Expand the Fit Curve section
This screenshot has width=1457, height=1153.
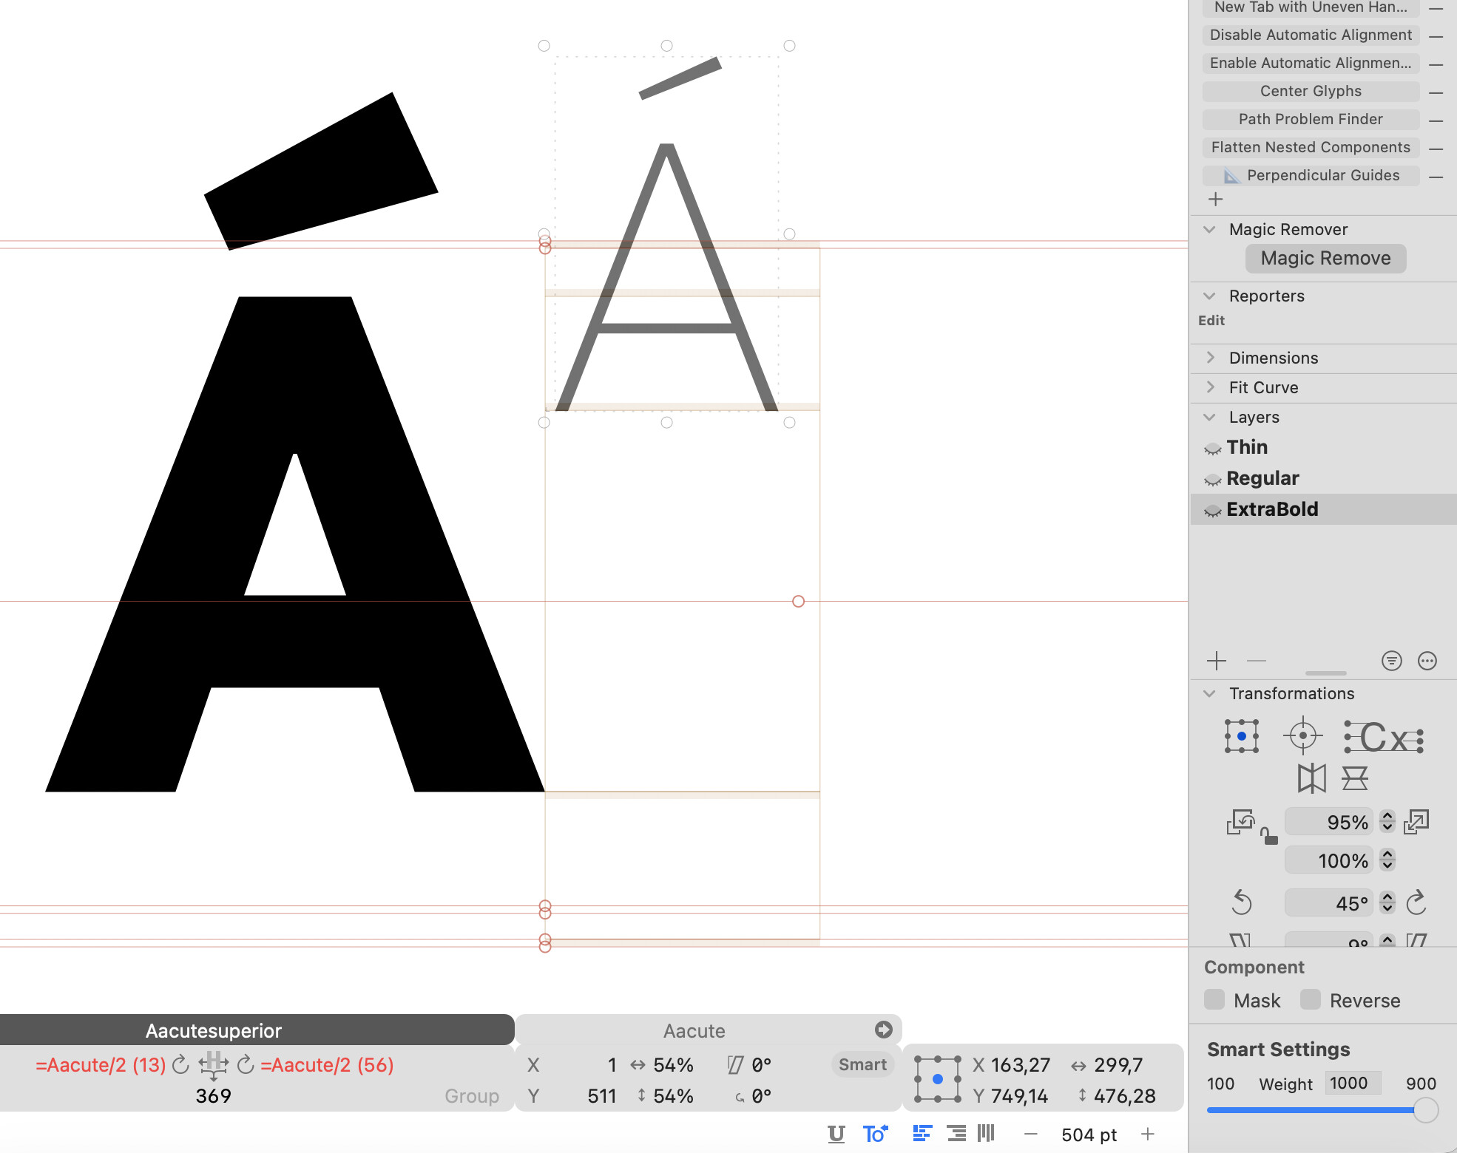pos(1210,387)
